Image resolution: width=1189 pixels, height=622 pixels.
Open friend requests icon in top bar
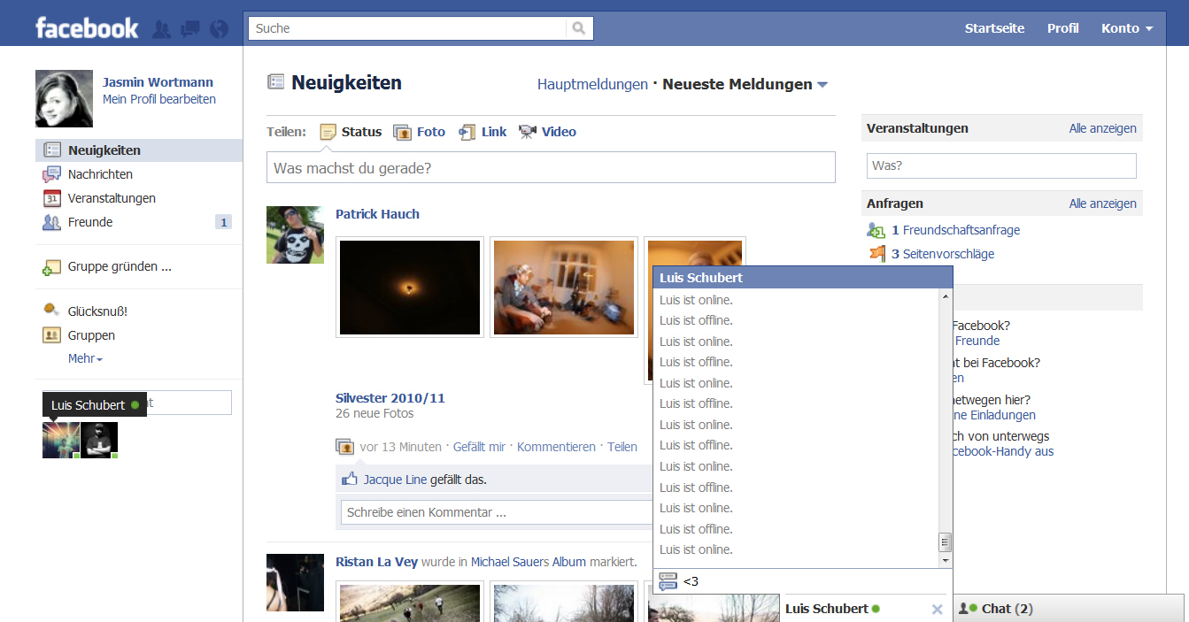pyautogui.click(x=161, y=29)
